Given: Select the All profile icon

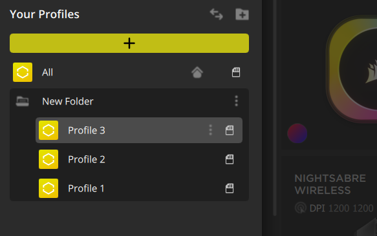Looking at the screenshot, I should coord(23,72).
